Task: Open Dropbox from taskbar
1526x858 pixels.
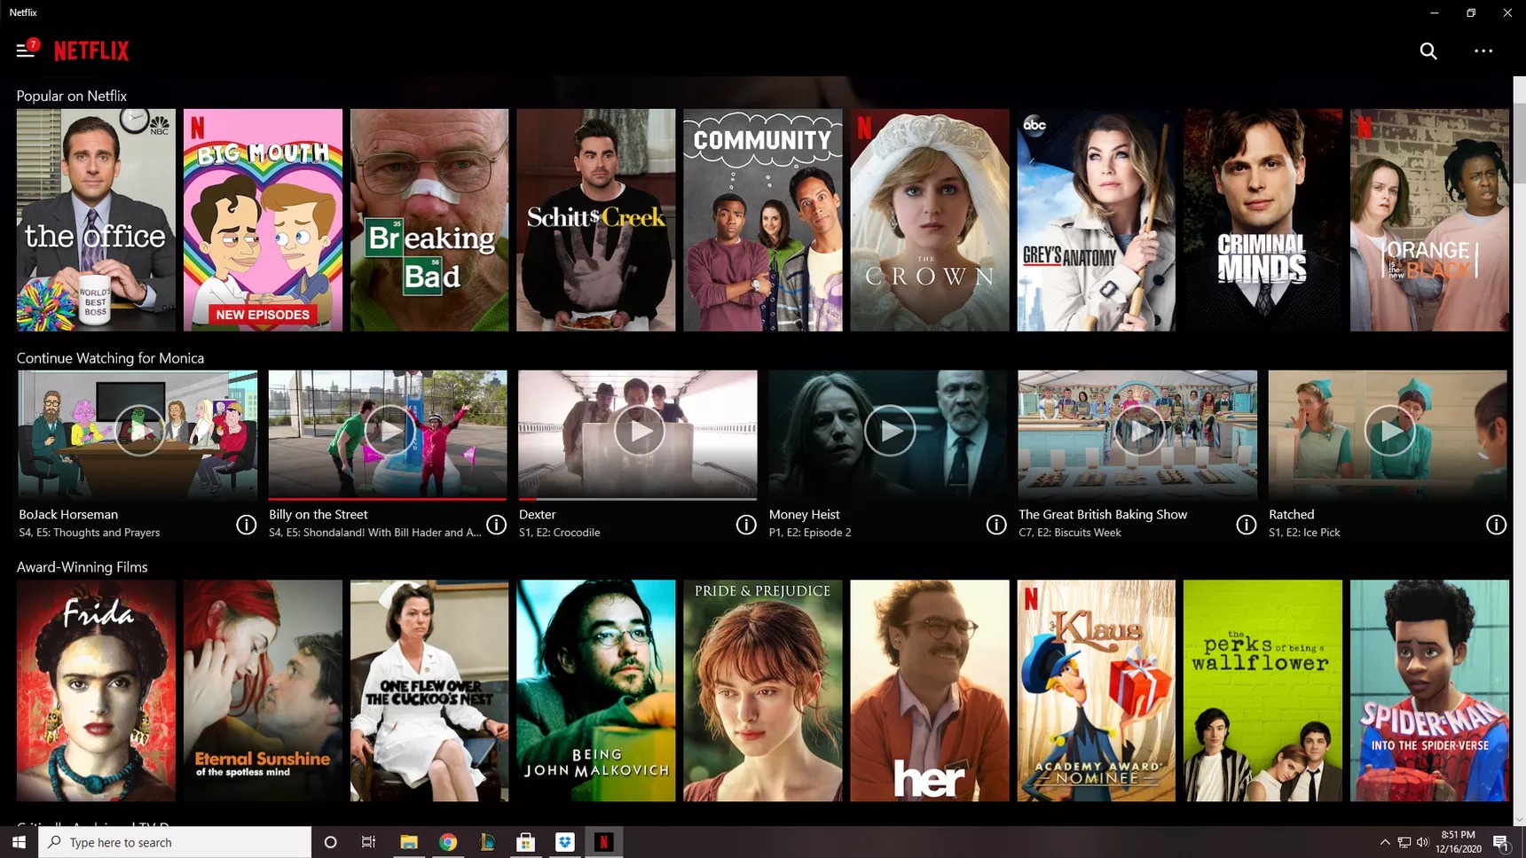Action: (565, 842)
